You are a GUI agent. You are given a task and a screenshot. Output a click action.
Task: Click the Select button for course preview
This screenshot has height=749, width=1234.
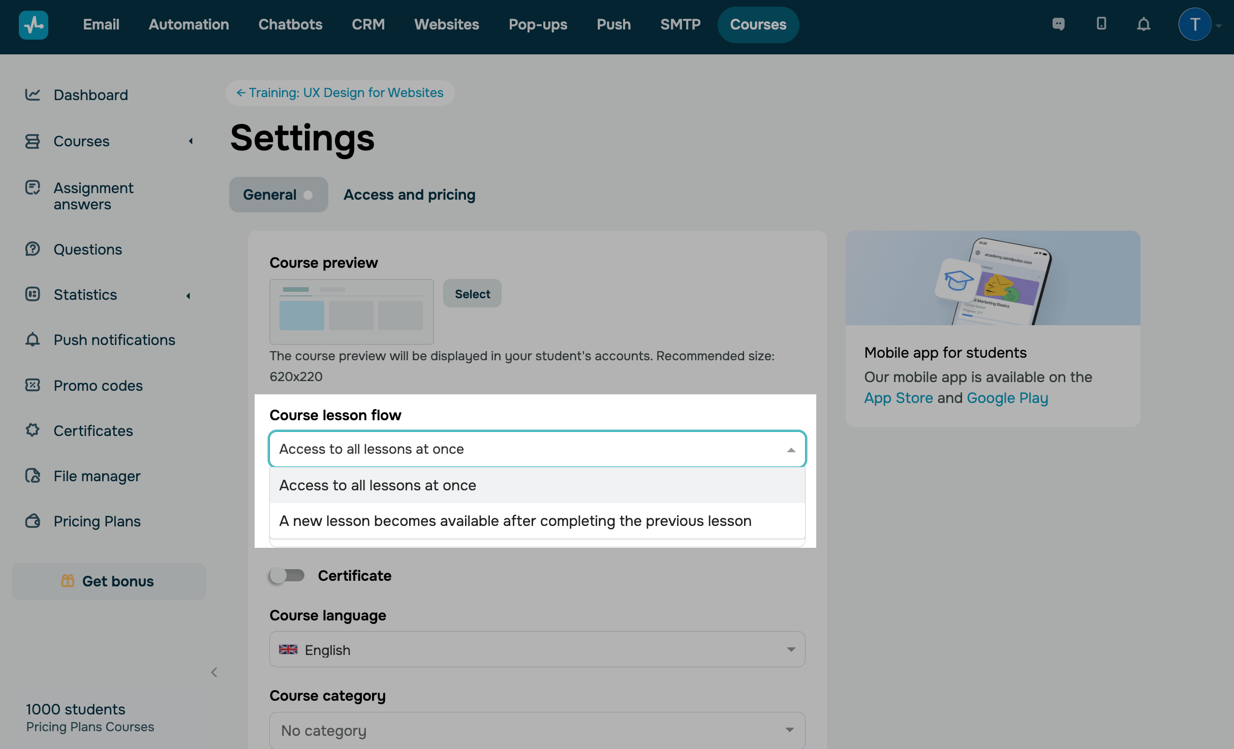pyautogui.click(x=472, y=294)
